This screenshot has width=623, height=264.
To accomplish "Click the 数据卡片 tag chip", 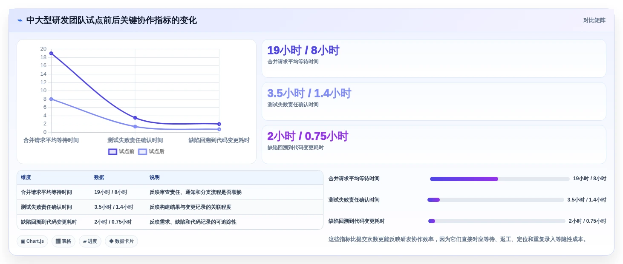I will pos(121,241).
